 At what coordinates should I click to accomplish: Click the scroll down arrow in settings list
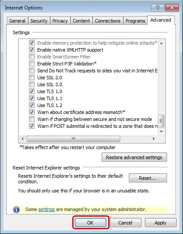point(161,131)
